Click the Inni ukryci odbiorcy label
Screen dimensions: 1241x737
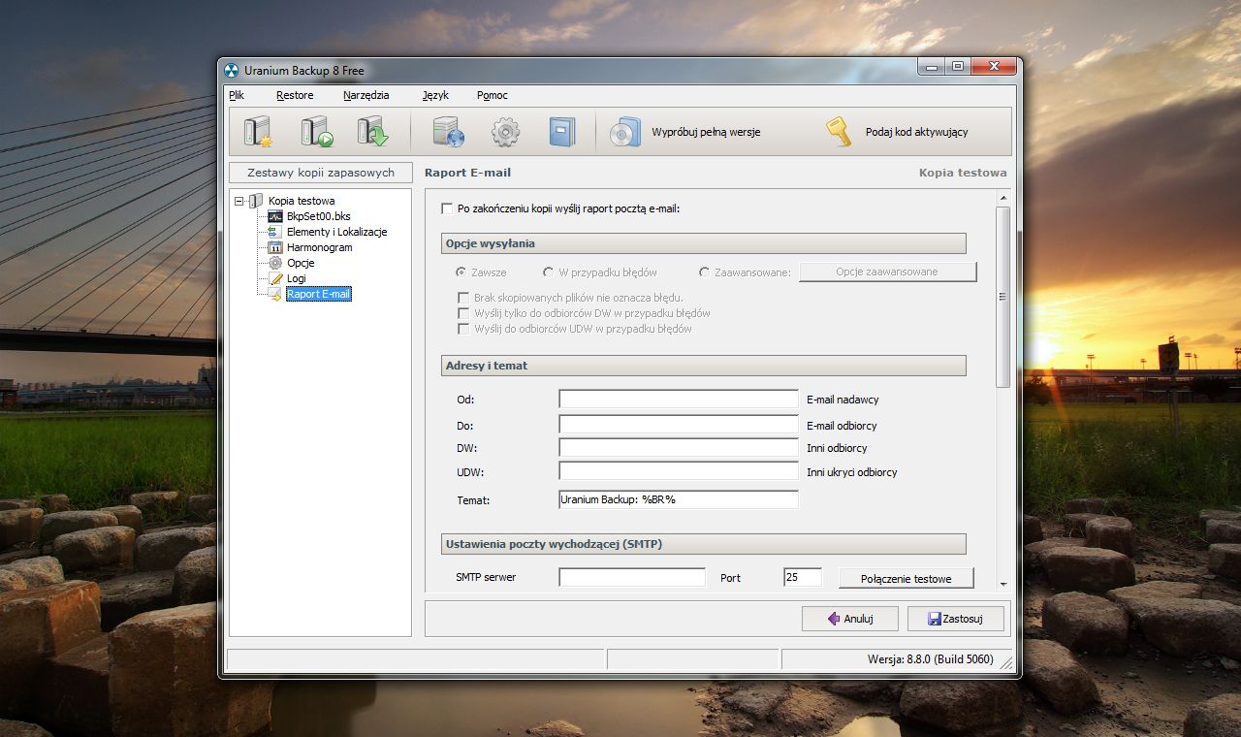click(851, 472)
